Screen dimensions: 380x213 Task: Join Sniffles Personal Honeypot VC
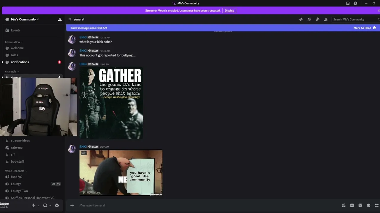click(33, 198)
